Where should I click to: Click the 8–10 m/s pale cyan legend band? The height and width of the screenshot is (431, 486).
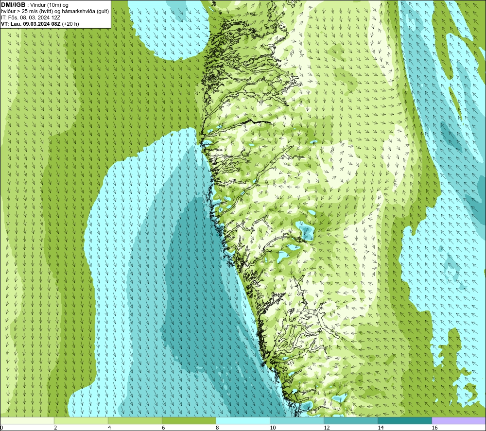(243, 421)
